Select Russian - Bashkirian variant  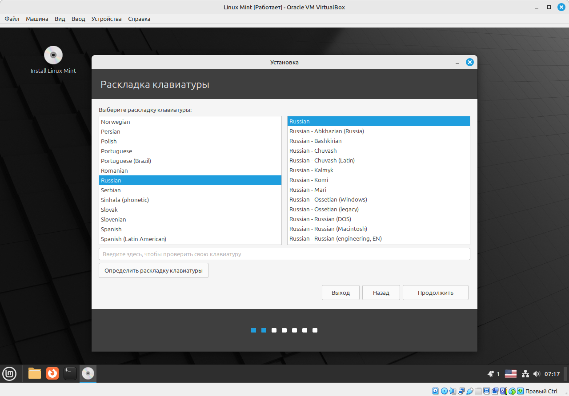(x=379, y=141)
